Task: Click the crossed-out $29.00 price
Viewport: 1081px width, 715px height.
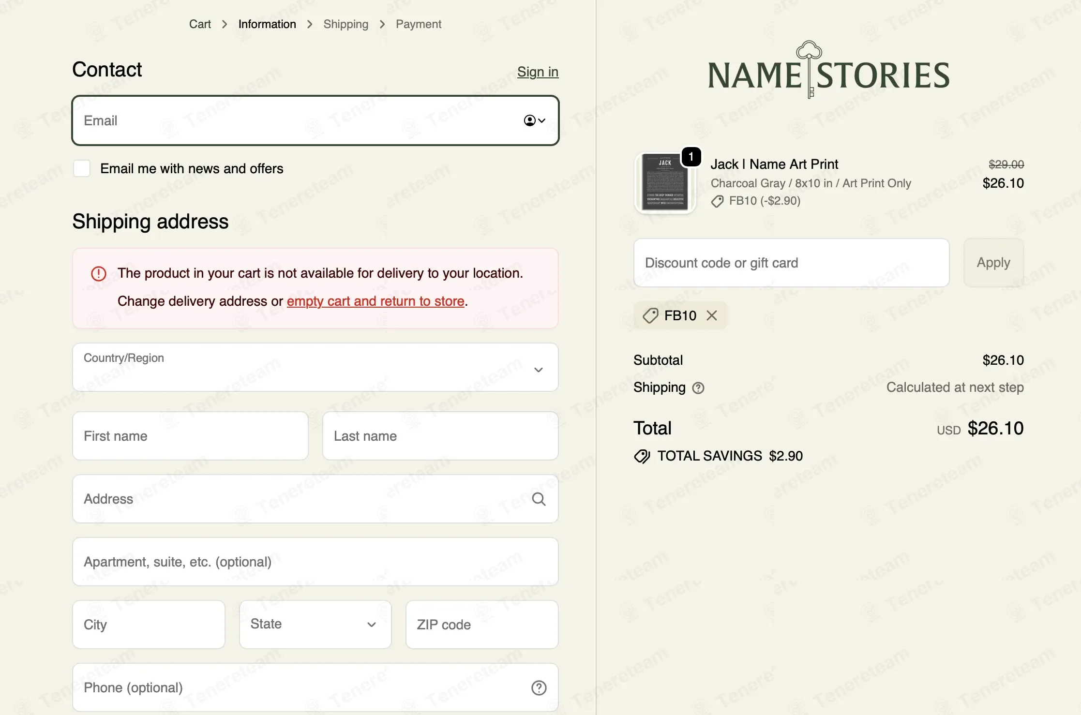Action: pyautogui.click(x=1006, y=164)
